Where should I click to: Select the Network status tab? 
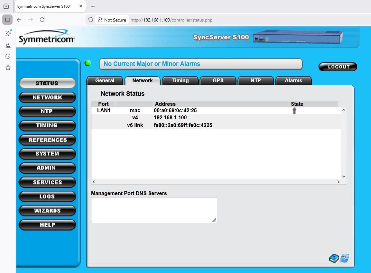(x=143, y=81)
